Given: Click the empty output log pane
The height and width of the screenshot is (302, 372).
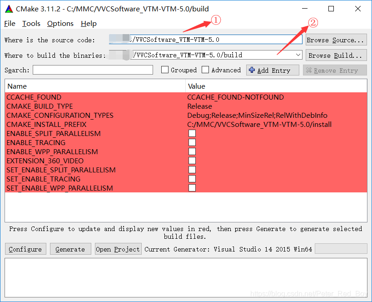Looking at the screenshot, I should coord(186,277).
